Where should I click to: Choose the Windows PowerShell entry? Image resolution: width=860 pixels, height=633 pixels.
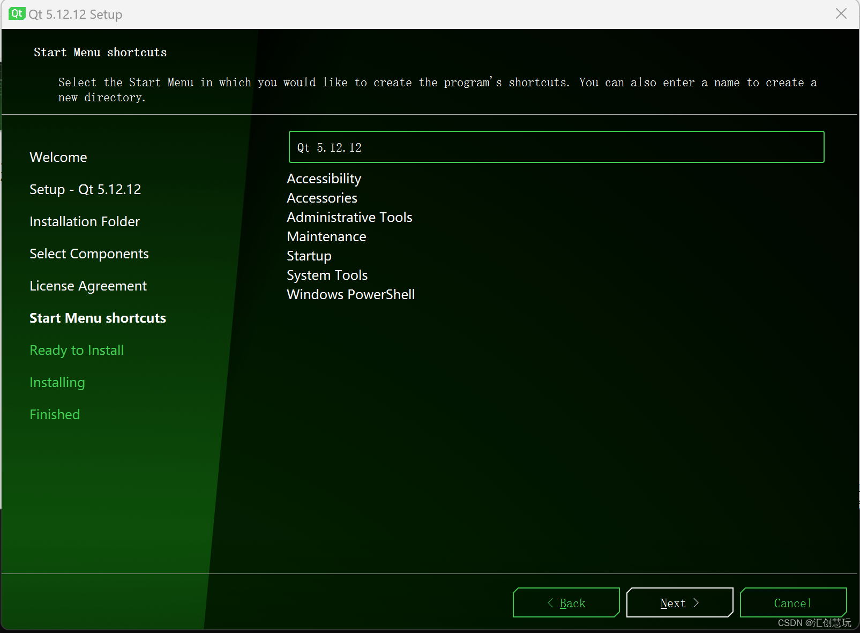pyautogui.click(x=351, y=295)
